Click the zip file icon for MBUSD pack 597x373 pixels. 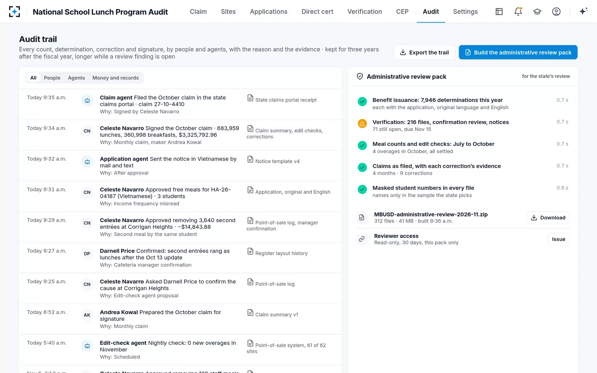coord(362,218)
